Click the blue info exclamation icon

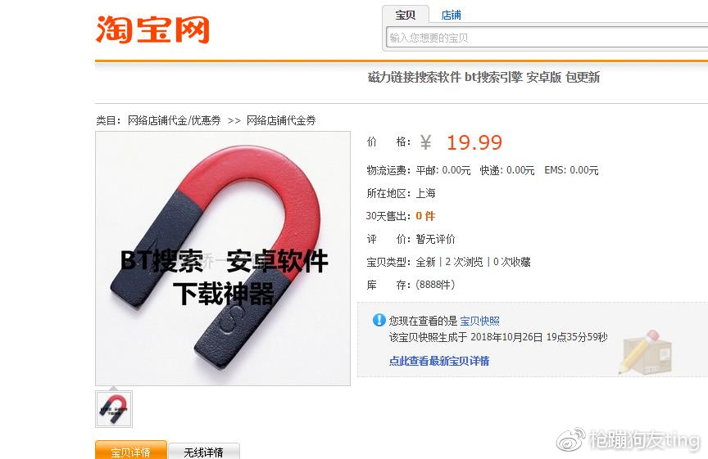[x=379, y=320]
